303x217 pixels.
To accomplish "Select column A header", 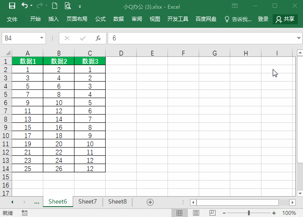I will click(27, 53).
